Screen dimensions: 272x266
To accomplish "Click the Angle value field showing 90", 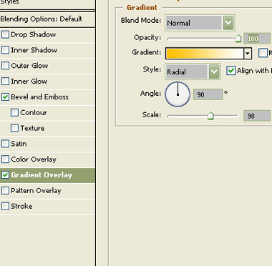I will coord(208,94).
